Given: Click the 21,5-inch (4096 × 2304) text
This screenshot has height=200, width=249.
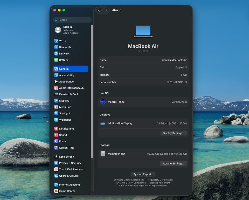Looking at the screenshot, I should pos(172,124).
